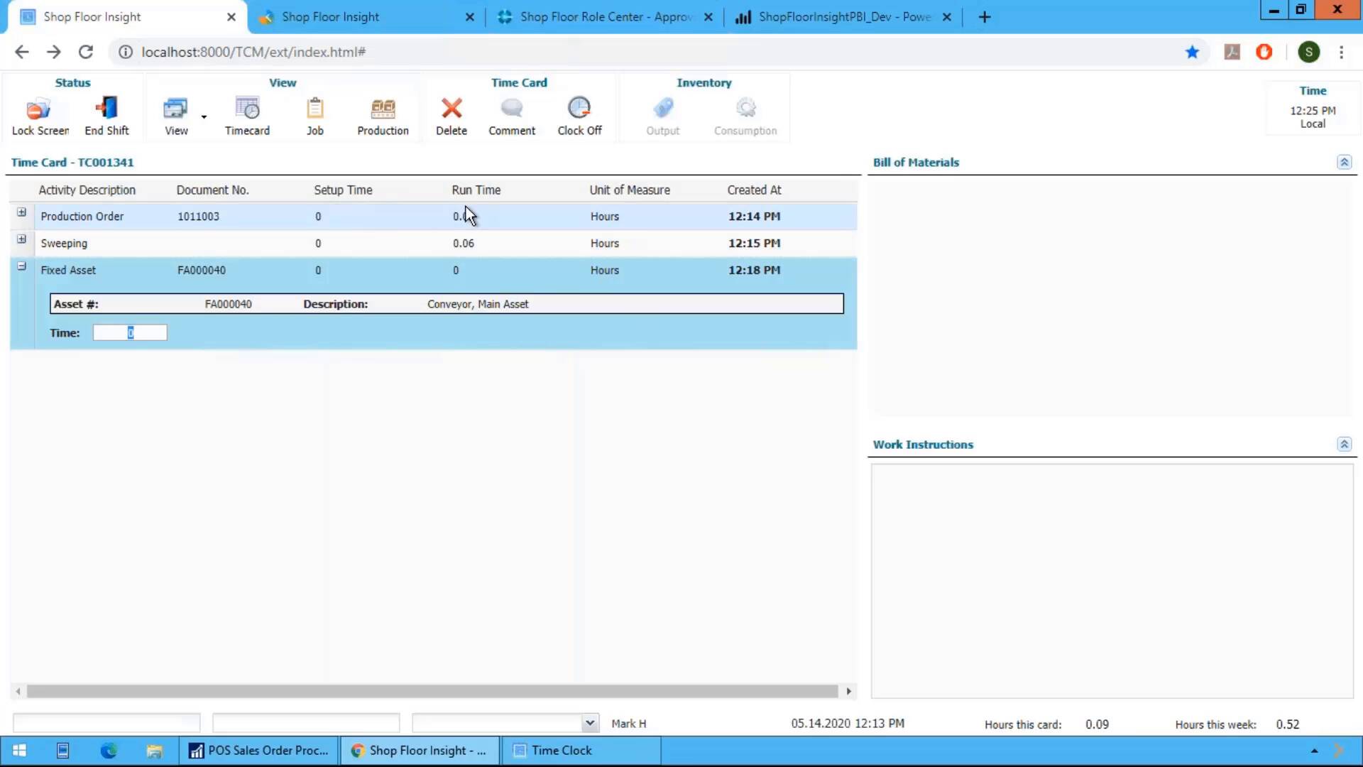
Task: Open Time Clock from the taskbar
Action: coord(561,750)
